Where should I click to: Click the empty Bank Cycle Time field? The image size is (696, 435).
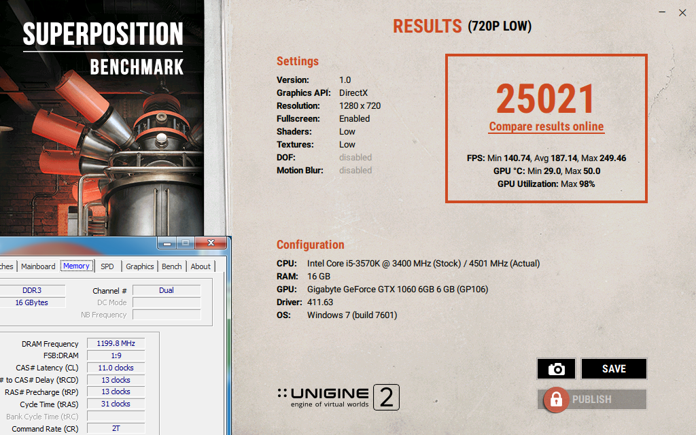click(116, 417)
